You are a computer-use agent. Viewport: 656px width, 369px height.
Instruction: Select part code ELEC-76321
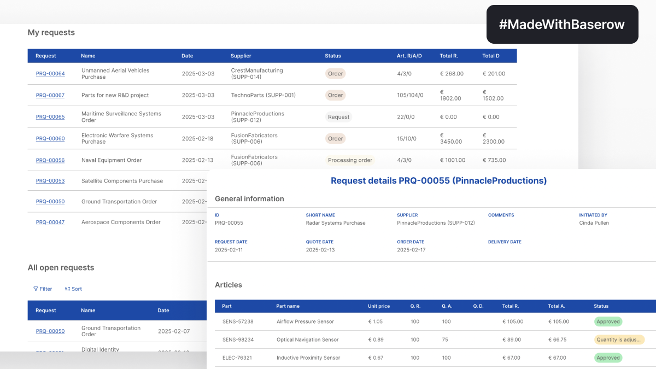(238, 358)
